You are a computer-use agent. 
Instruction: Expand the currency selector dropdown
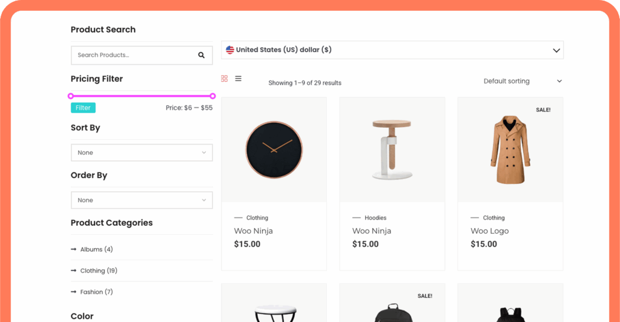click(x=556, y=50)
